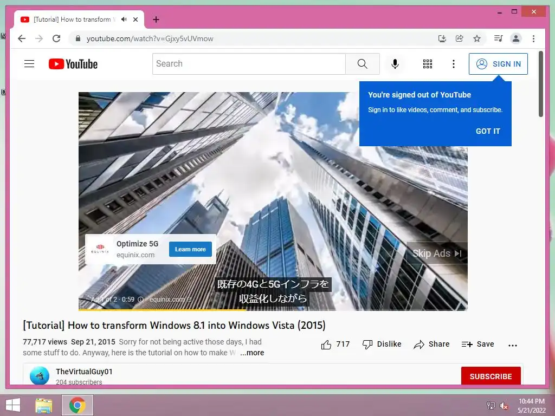The image size is (555, 416).
Task: Click Learn more on the Optimize 5G ad
Action: tap(190, 249)
